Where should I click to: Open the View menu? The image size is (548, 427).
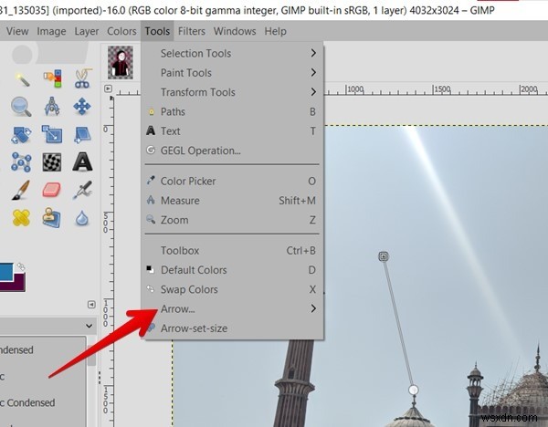[17, 31]
